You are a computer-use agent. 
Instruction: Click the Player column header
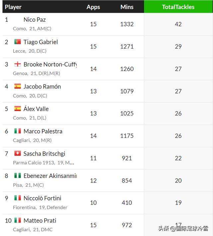click(x=13, y=7)
